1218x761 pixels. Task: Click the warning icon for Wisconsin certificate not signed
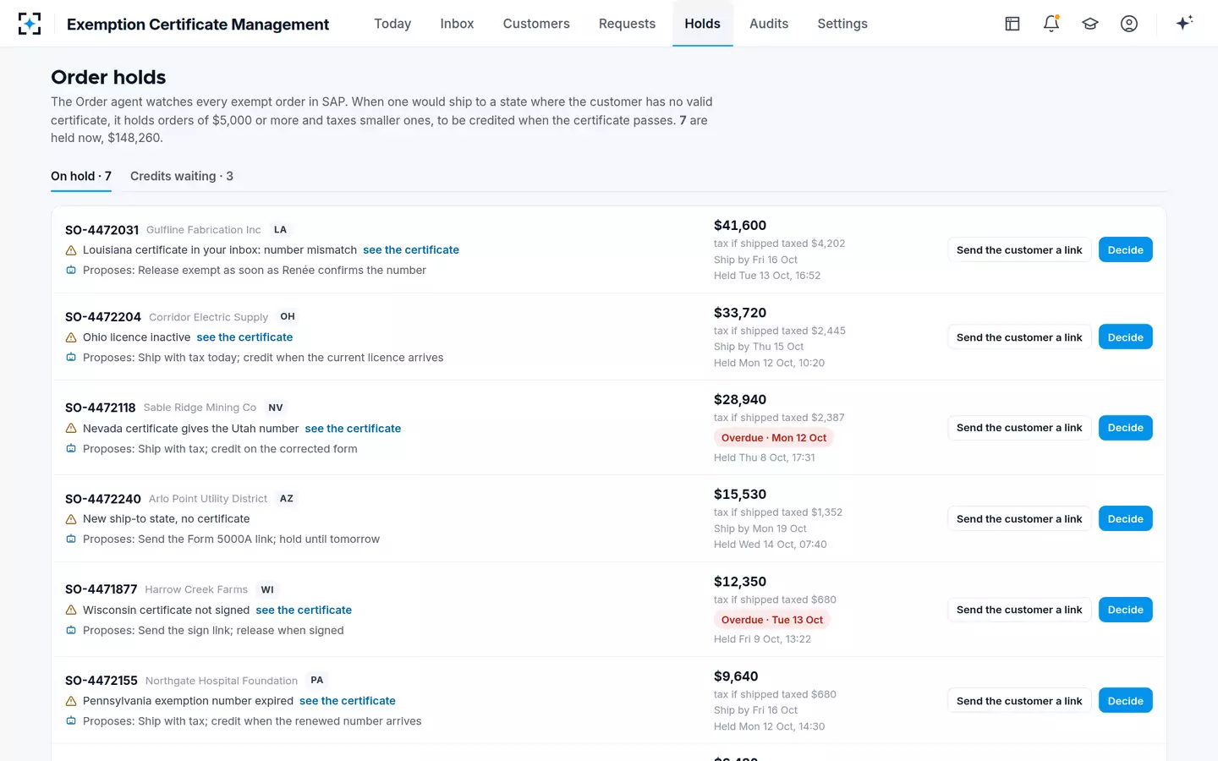click(x=71, y=610)
